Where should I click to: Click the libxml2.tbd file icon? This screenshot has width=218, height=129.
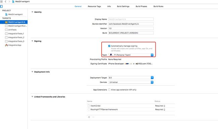[89, 106]
